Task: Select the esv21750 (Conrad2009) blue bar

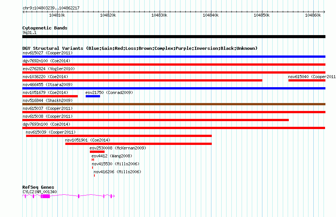Action: tap(93, 96)
